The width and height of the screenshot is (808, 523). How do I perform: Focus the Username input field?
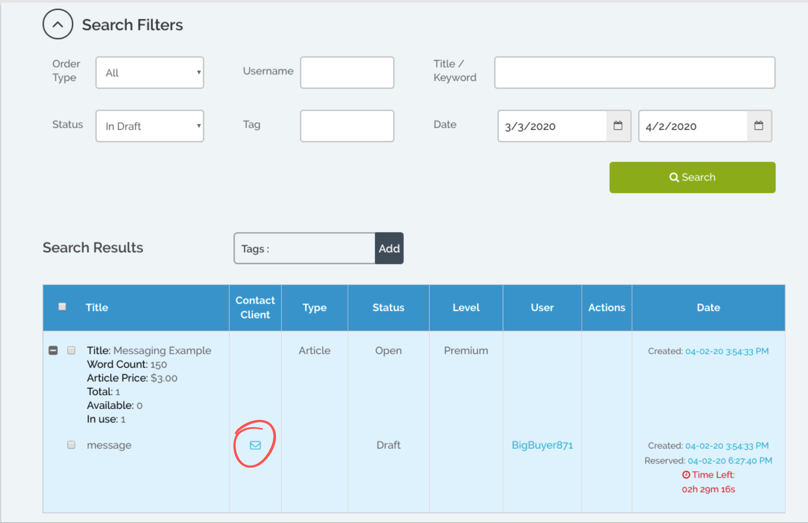click(347, 72)
